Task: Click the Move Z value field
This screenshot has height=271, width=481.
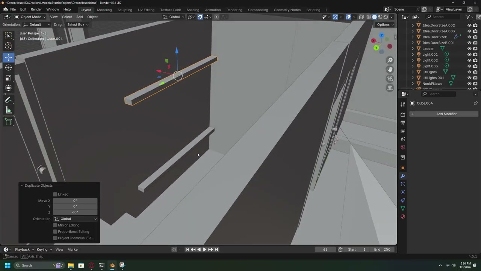Action: 75,212
